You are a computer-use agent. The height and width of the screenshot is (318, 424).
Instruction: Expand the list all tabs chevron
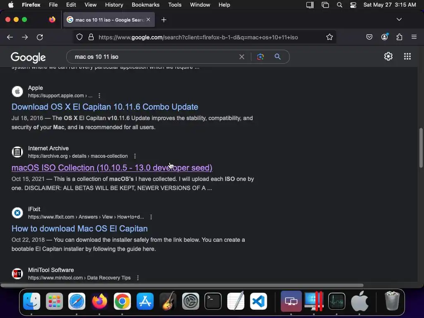point(399,19)
